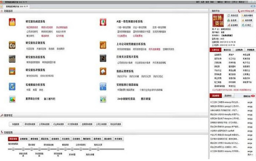Image resolution: width=256 pixels, height=161 pixels.
Task: Open the A股一致性预期分析系统 icon
Action: [103, 22]
